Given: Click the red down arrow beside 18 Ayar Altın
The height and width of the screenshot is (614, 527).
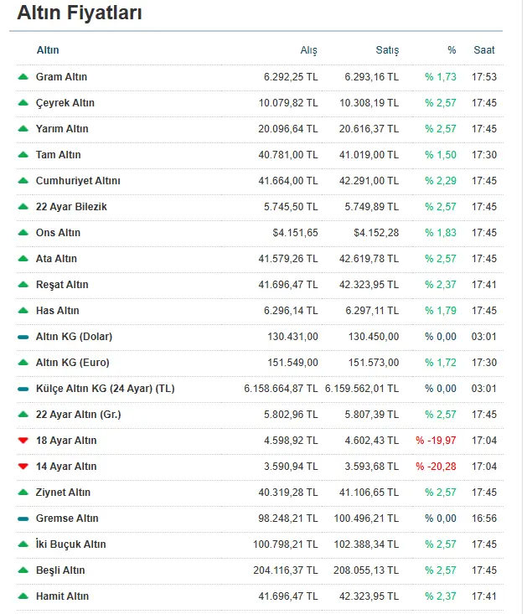Looking at the screenshot, I should click(23, 441).
